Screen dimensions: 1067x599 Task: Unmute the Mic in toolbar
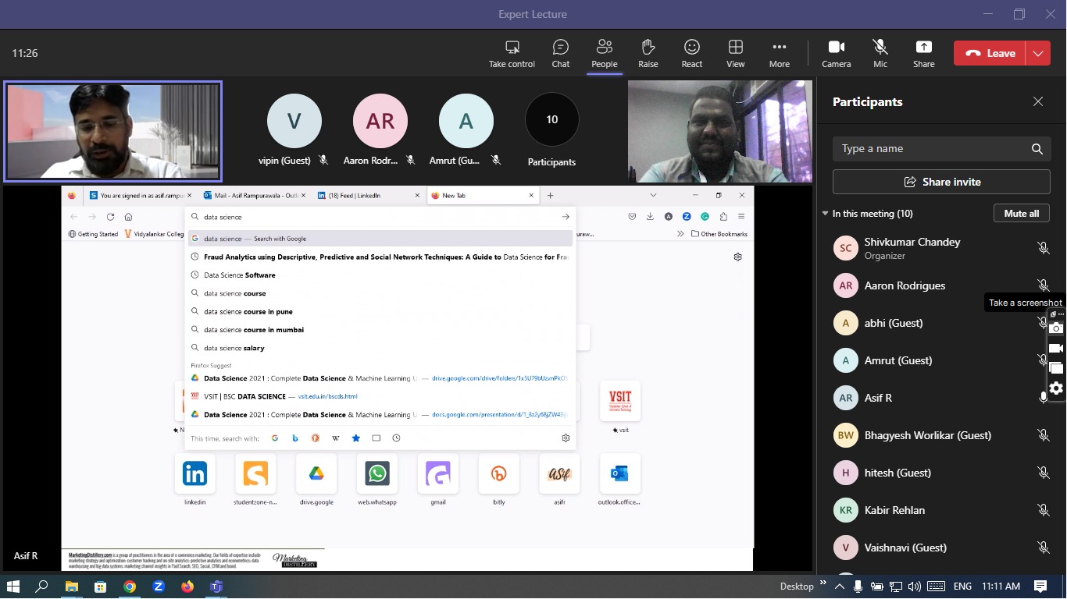click(x=880, y=53)
